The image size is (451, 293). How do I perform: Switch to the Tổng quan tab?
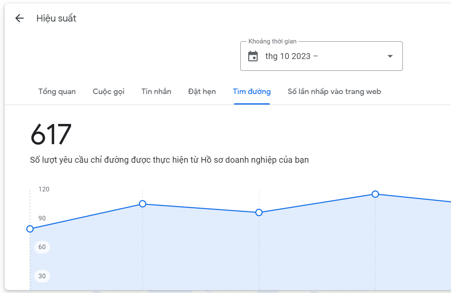pyautogui.click(x=57, y=91)
